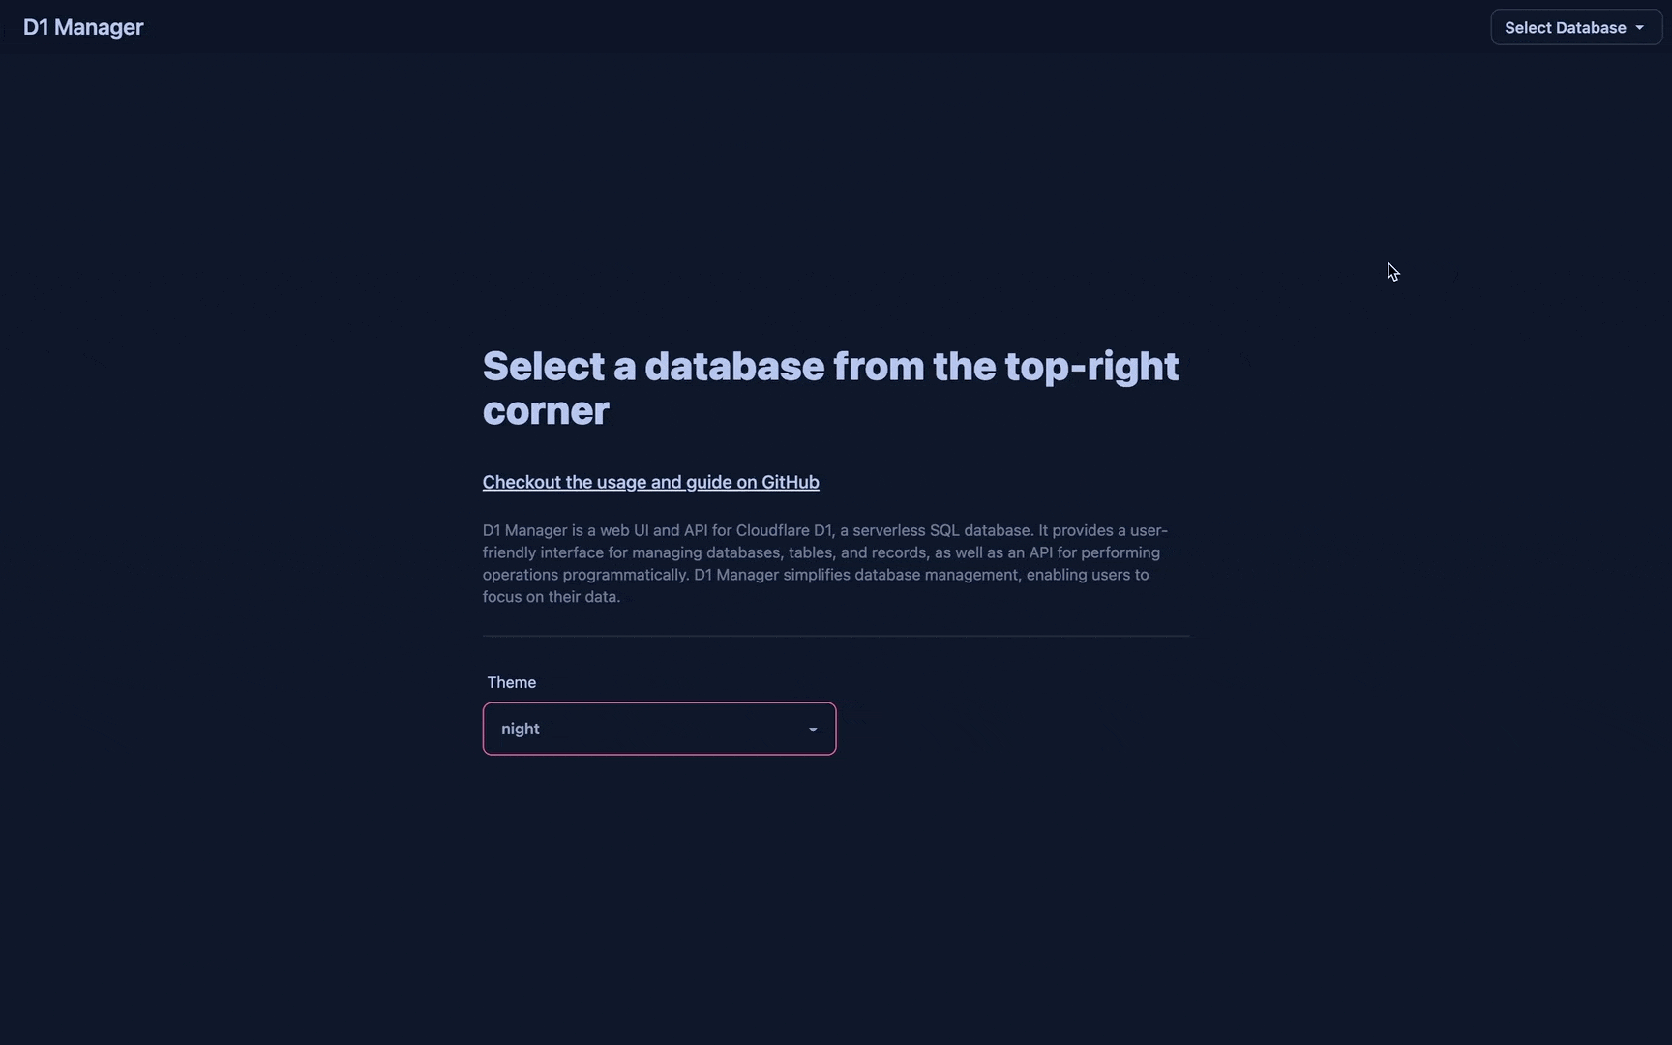This screenshot has height=1045, width=1672.
Task: Click the Theme label
Action: coord(511,682)
